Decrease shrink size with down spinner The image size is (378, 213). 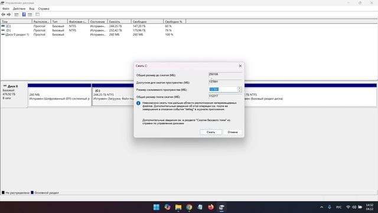(240, 91)
